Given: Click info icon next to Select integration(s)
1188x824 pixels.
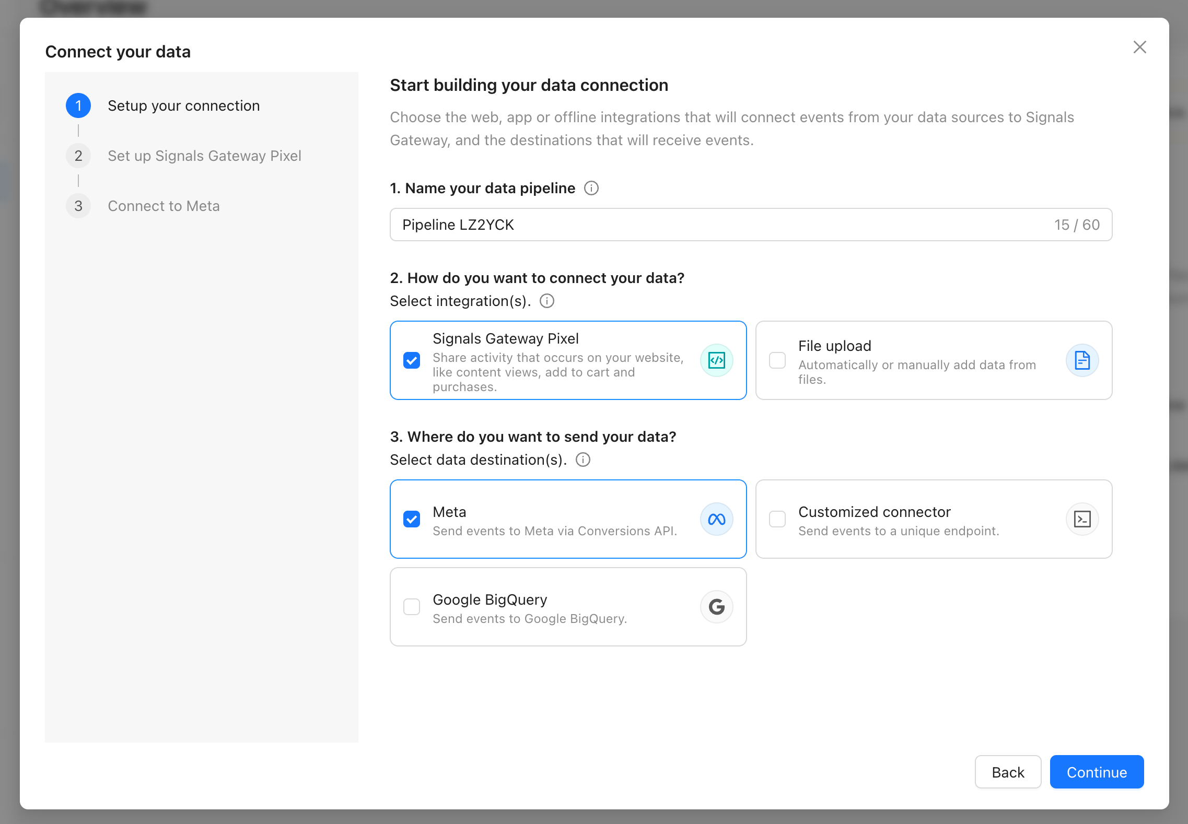Looking at the screenshot, I should [547, 301].
